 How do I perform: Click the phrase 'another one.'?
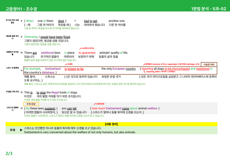(117, 21)
